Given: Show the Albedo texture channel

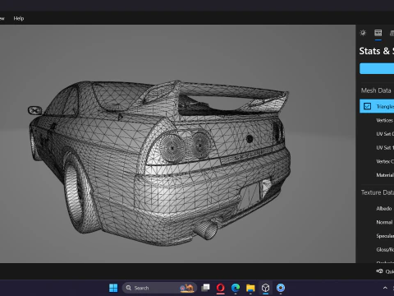Looking at the screenshot, I should click(x=384, y=209).
